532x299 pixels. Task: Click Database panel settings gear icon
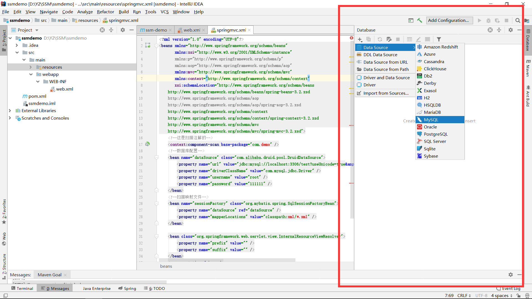click(x=510, y=30)
